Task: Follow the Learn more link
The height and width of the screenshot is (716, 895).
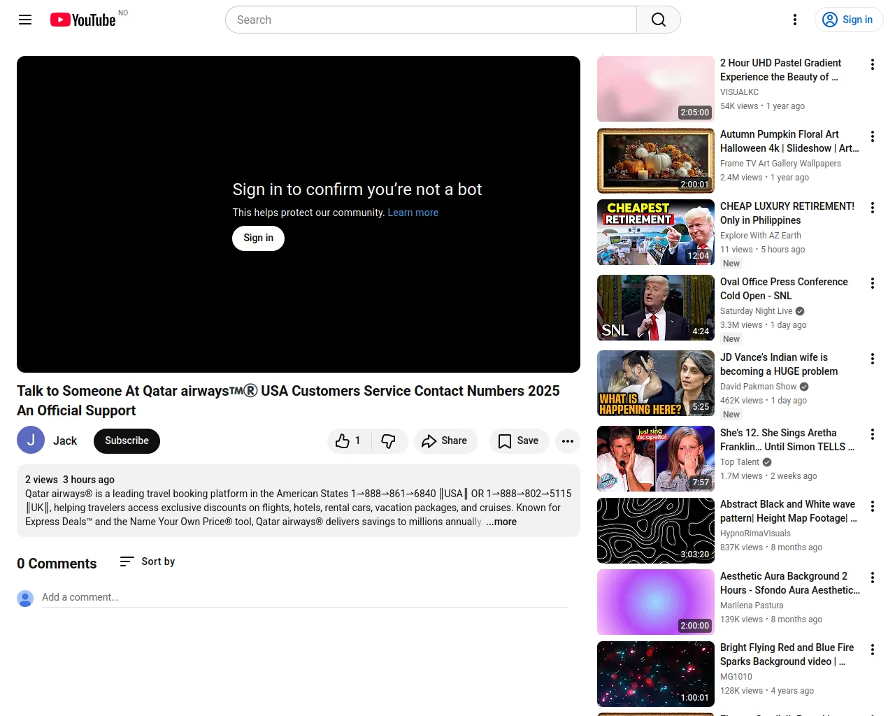Action: 413,213
